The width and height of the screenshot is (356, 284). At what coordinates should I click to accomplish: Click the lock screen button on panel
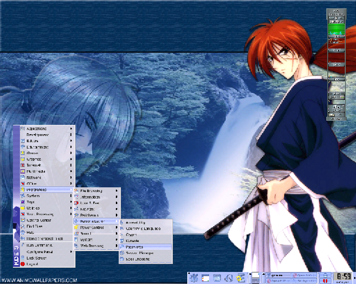tap(325, 275)
